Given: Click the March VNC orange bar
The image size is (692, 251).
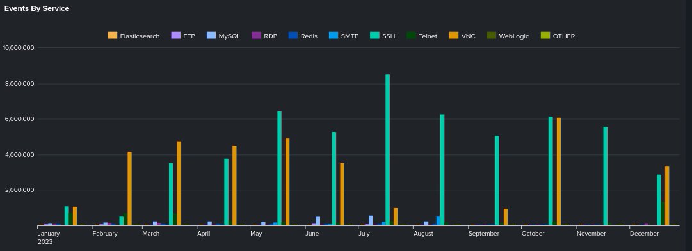Looking at the screenshot, I should (179, 184).
